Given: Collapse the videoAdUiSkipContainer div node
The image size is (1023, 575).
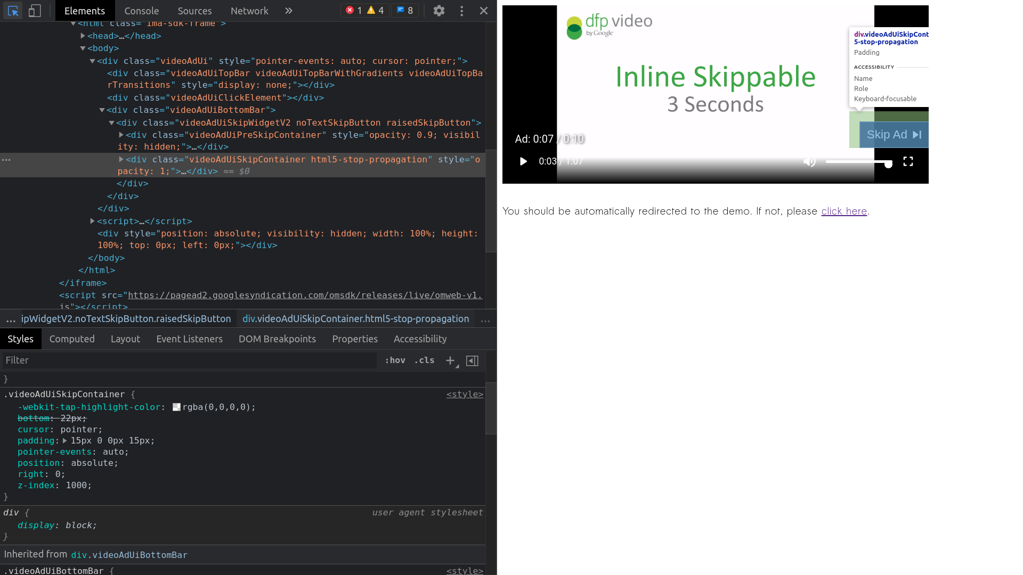Looking at the screenshot, I should click(120, 159).
